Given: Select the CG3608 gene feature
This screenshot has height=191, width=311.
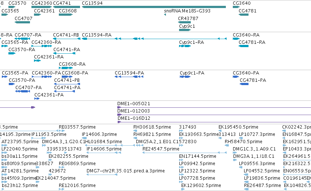Looking at the screenshot, I should coord(66,15).
